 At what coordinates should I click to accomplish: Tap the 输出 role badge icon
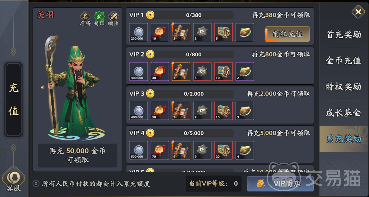(113, 19)
